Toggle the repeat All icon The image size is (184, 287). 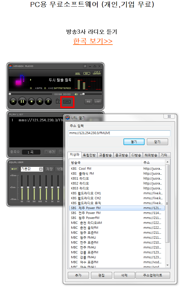point(87,73)
